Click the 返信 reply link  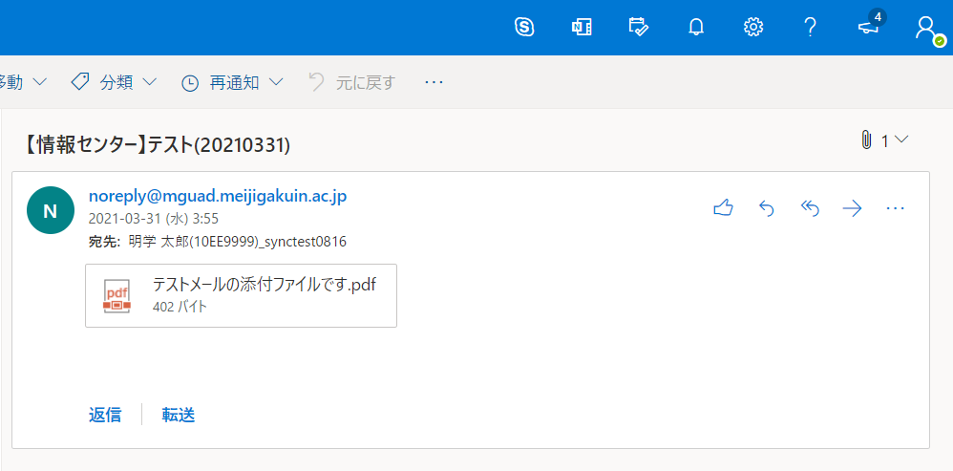pyautogui.click(x=105, y=415)
